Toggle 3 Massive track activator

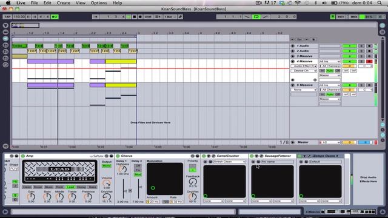pos(349,56)
